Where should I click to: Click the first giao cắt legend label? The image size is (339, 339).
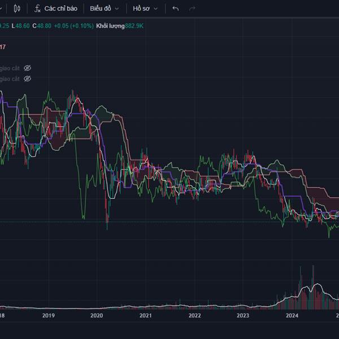[x=10, y=68]
